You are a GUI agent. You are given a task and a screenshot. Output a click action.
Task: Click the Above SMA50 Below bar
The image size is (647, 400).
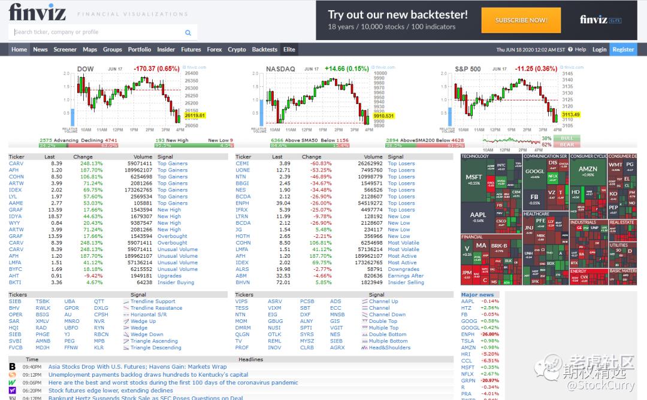(x=310, y=145)
